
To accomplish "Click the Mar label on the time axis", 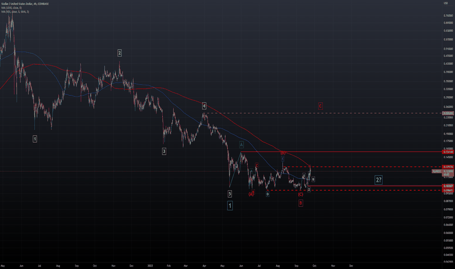I will pyautogui.click(x=186, y=266).
